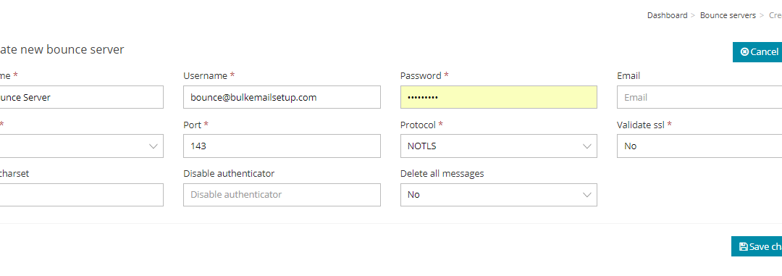
Task: Click the Create breadcrumb item
Action: [775, 15]
